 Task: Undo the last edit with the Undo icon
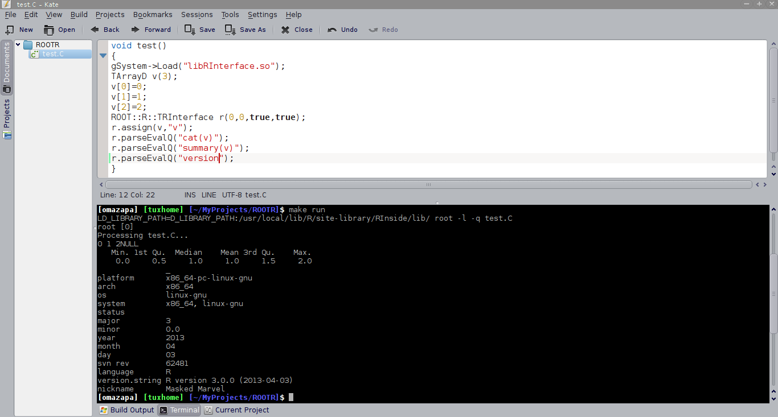click(332, 30)
